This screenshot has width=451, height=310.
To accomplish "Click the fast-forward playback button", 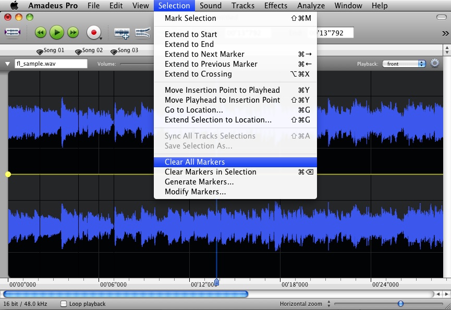I will point(73,32).
